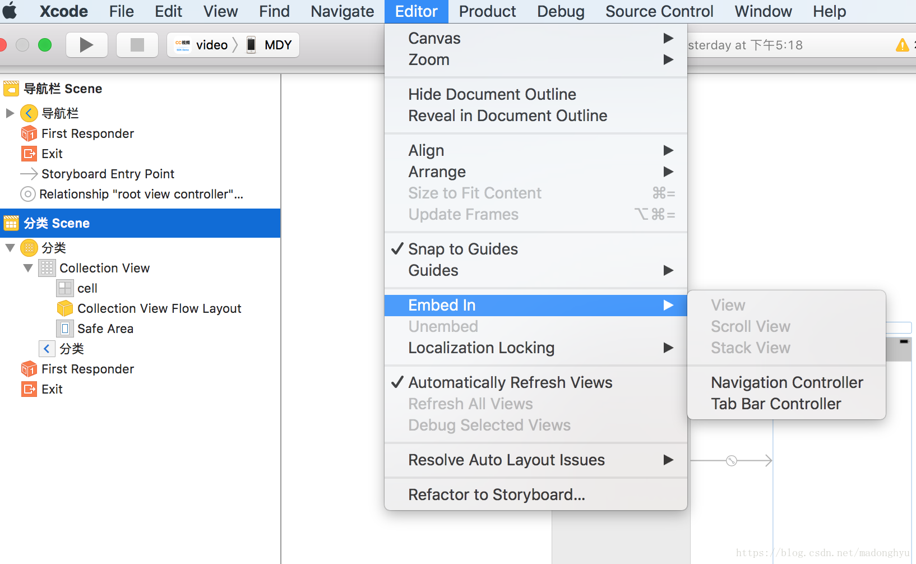Open the Source Control menu
The width and height of the screenshot is (916, 564).
(x=659, y=11)
